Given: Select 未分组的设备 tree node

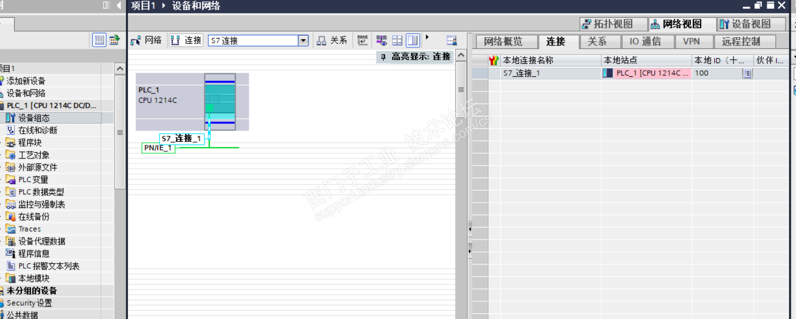Looking at the screenshot, I should tap(31, 291).
